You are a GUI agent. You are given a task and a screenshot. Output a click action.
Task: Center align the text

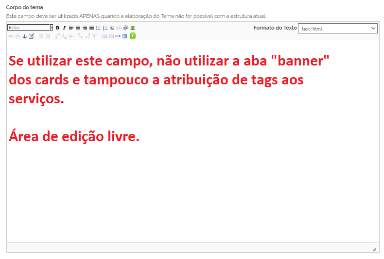coord(78,28)
